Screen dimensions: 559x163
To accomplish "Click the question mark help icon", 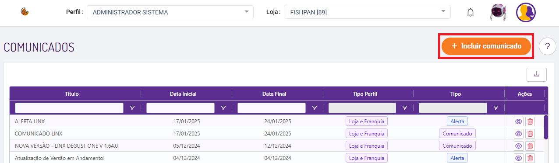I will click(547, 46).
